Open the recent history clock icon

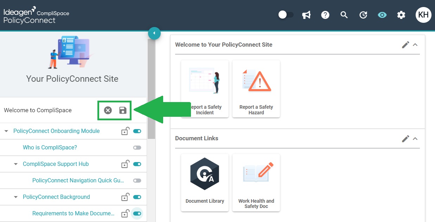coord(363,15)
